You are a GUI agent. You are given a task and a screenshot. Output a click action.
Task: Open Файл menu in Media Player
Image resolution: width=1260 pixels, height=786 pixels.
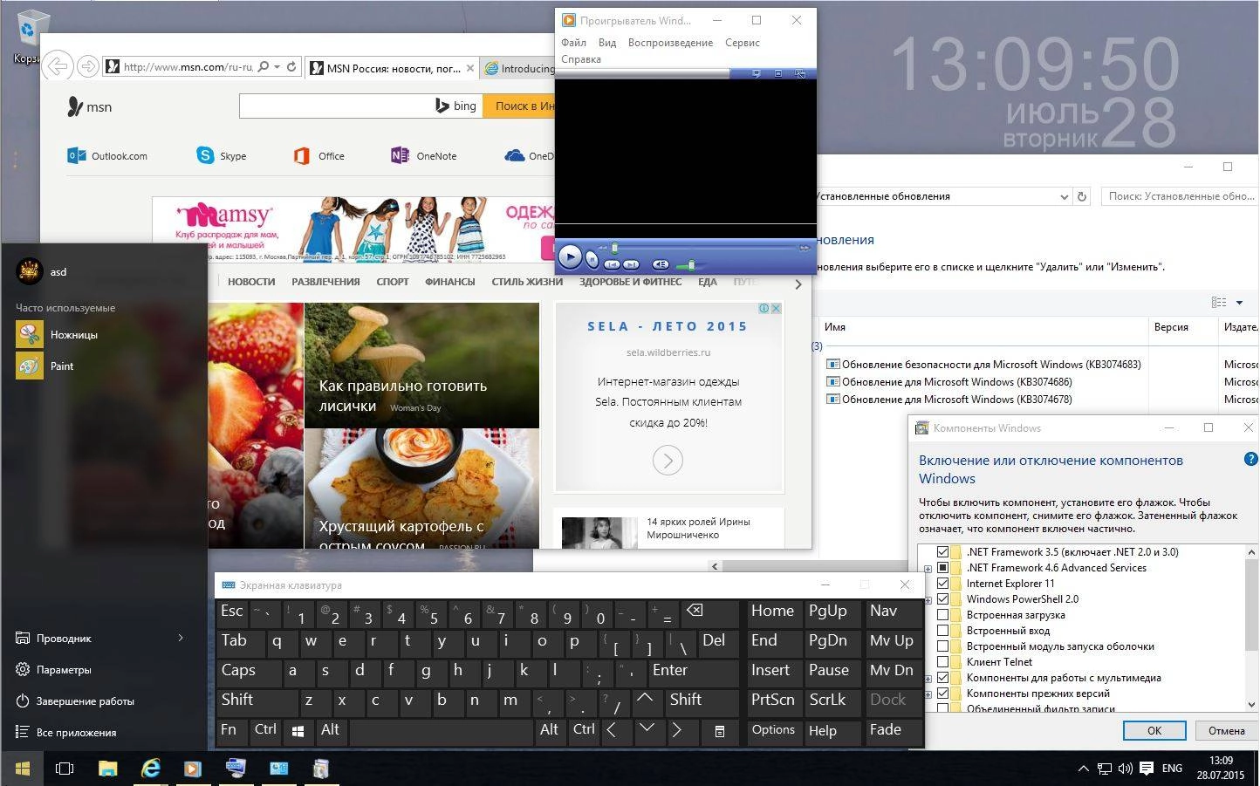tap(573, 43)
